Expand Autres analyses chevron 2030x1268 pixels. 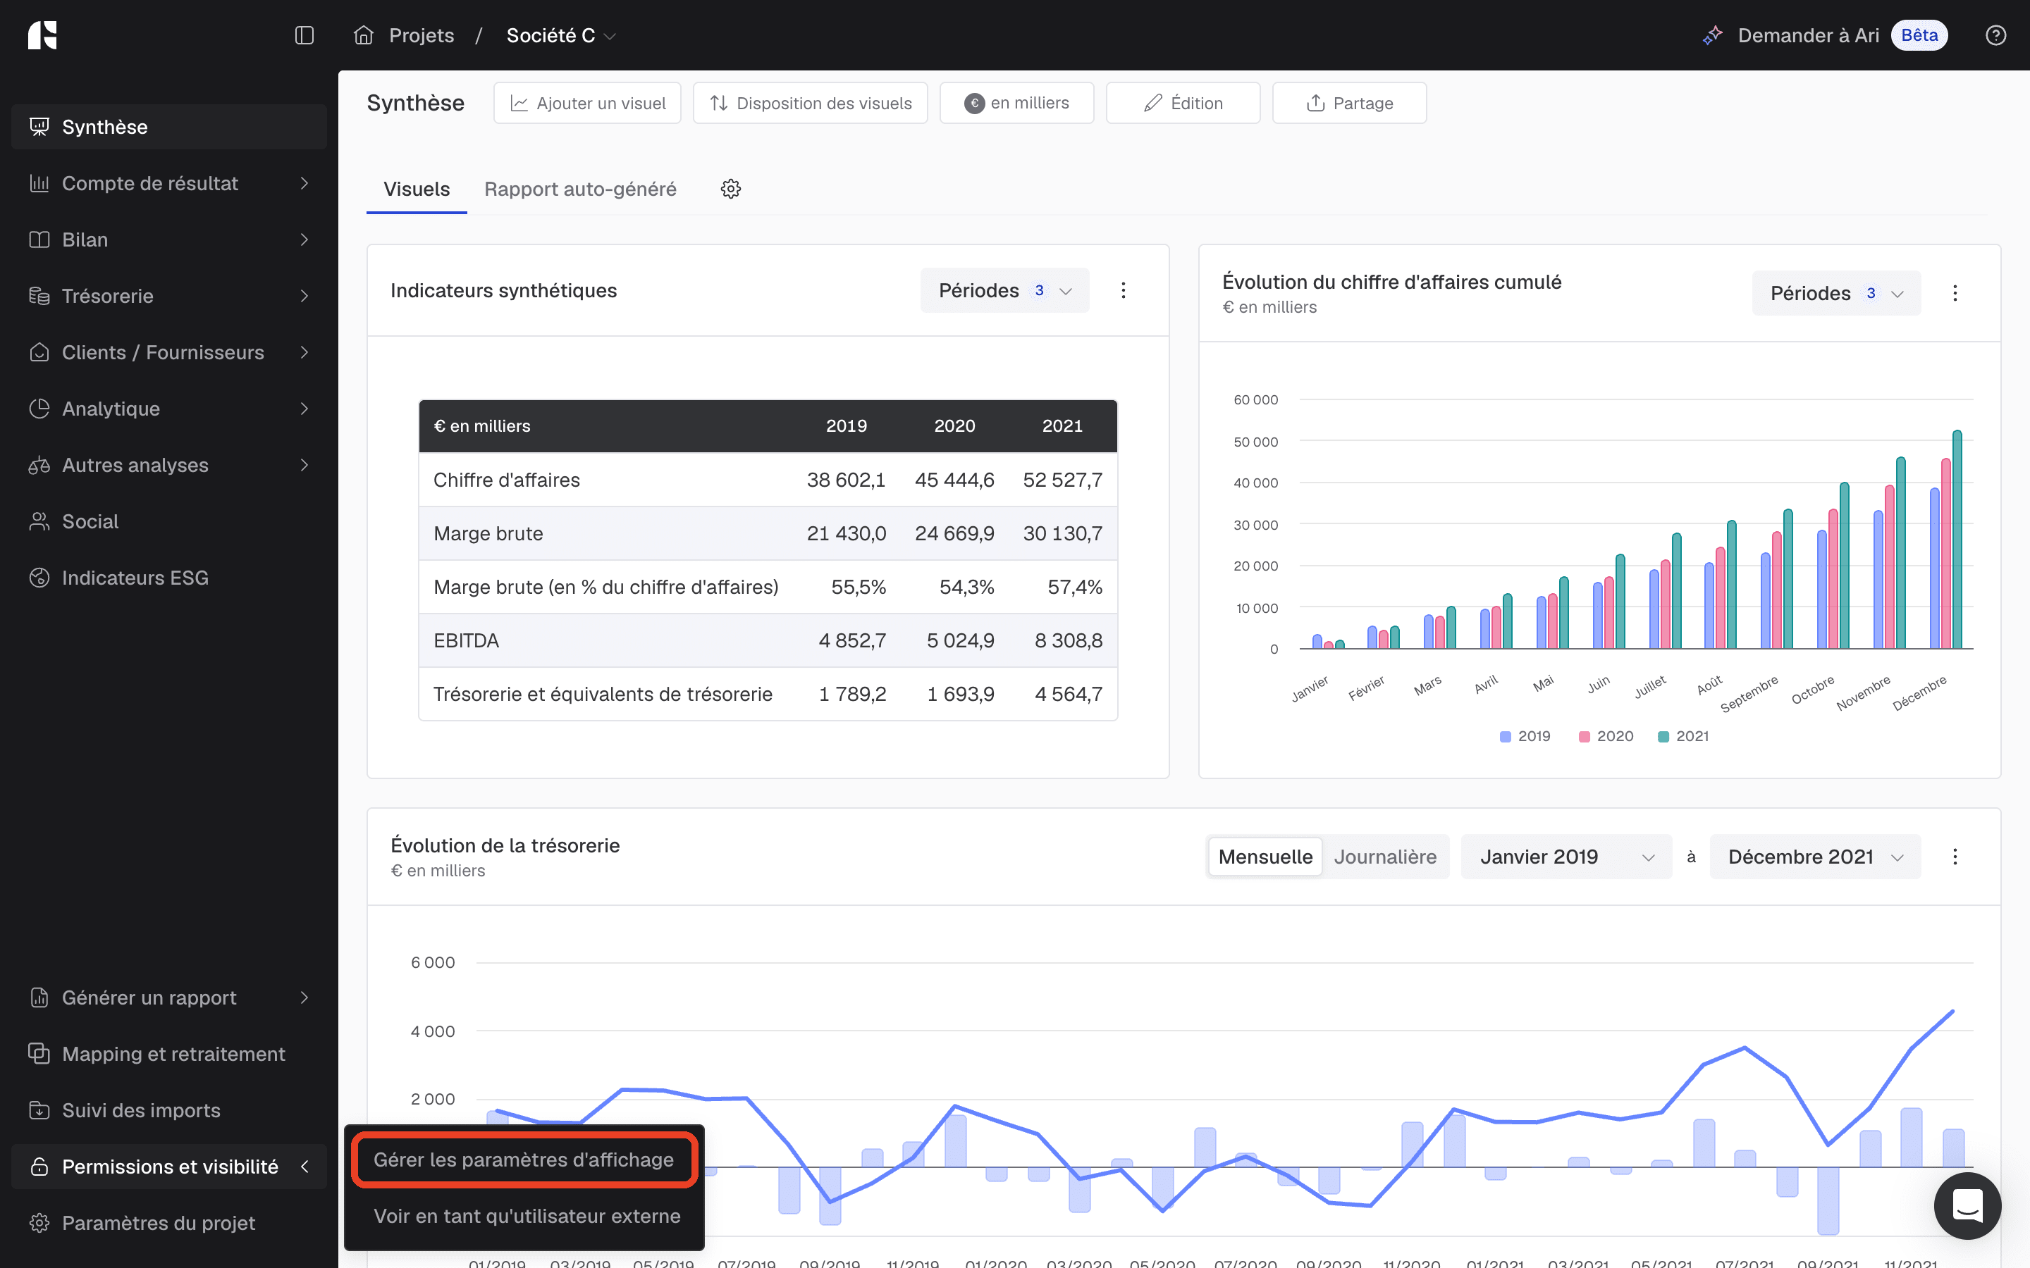tap(304, 466)
